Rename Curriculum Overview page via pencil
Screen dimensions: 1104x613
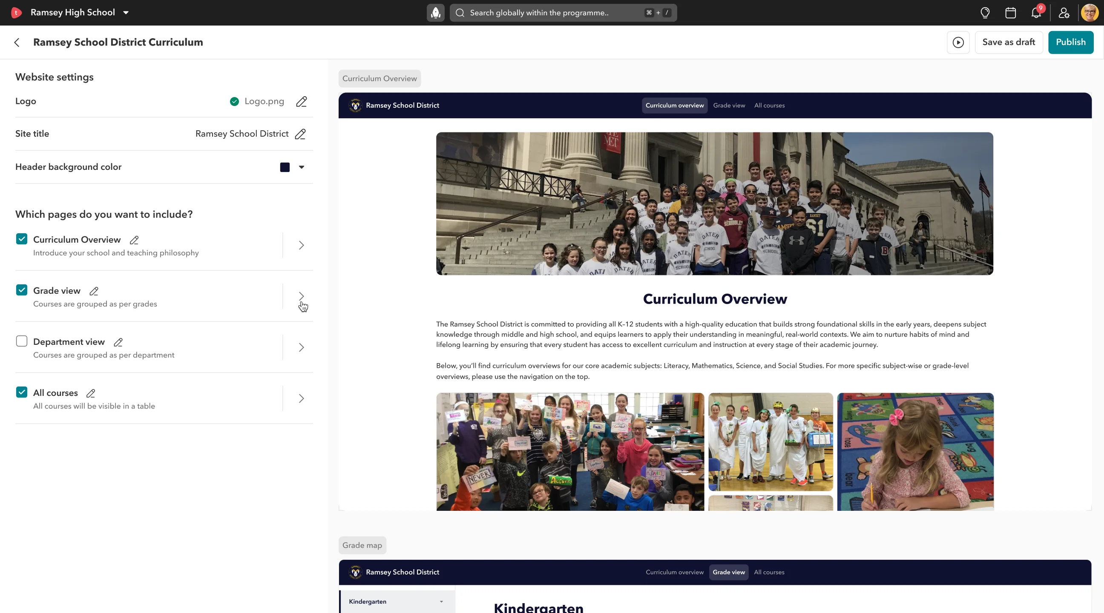click(x=134, y=240)
